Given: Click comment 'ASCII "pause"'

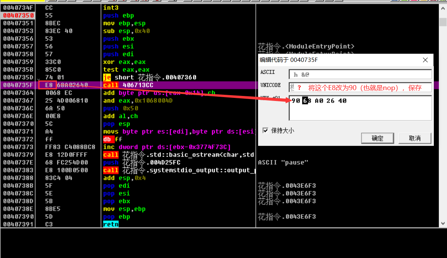Looking at the screenshot, I should point(283,162).
